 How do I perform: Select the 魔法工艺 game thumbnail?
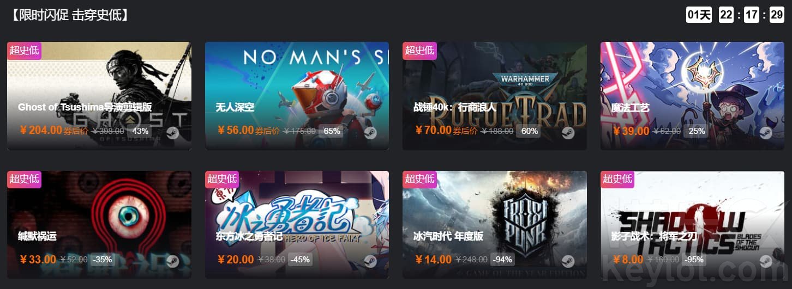693,96
